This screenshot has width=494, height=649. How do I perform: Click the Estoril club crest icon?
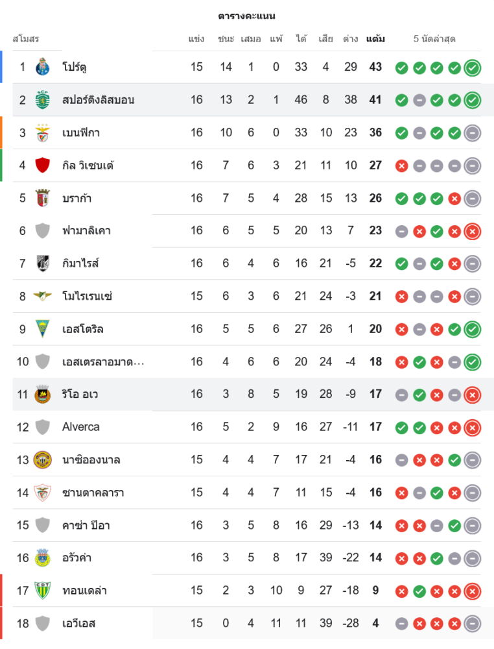click(43, 329)
